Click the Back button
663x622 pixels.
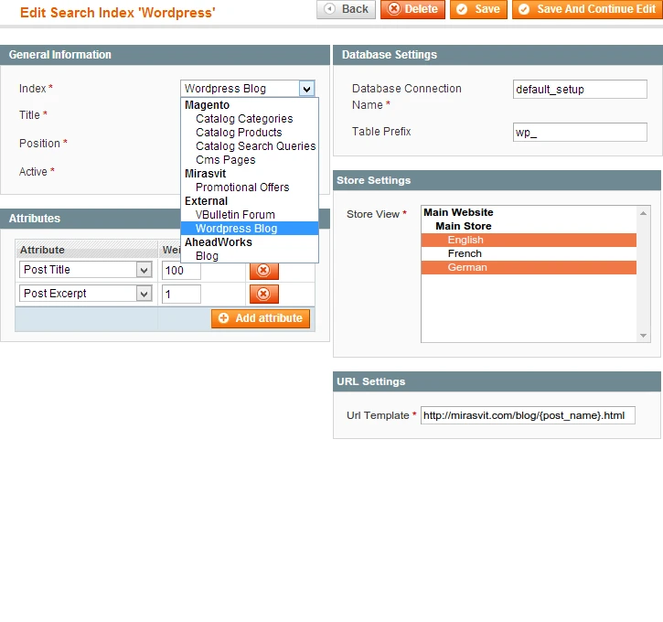pos(347,9)
